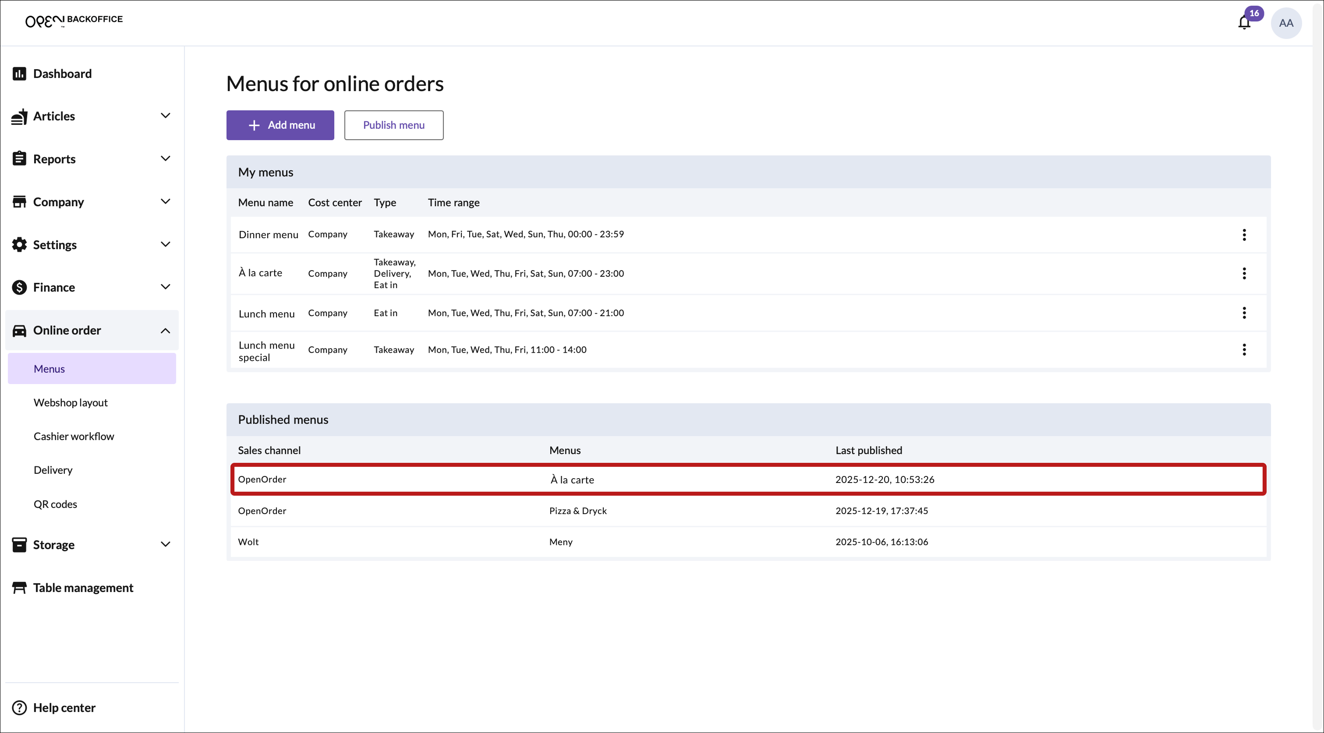Image resolution: width=1324 pixels, height=733 pixels.
Task: Click the Add menu button
Action: pyautogui.click(x=280, y=125)
